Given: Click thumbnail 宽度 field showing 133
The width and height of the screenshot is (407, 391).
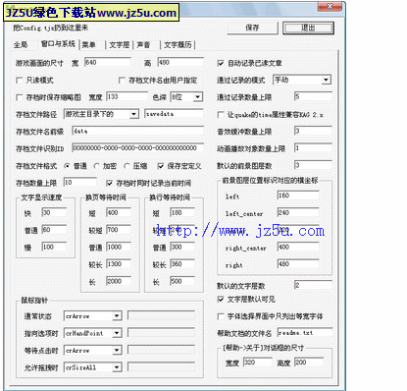Looking at the screenshot, I should 127,96.
